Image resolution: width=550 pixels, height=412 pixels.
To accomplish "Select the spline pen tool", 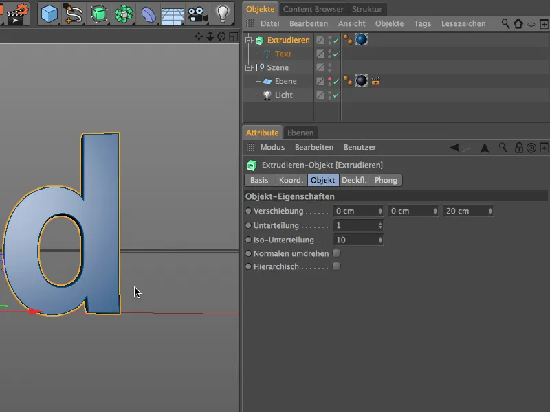I will (x=74, y=14).
